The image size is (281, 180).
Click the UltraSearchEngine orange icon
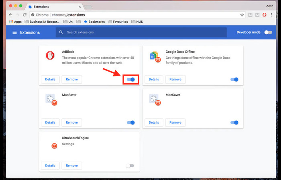pyautogui.click(x=54, y=146)
